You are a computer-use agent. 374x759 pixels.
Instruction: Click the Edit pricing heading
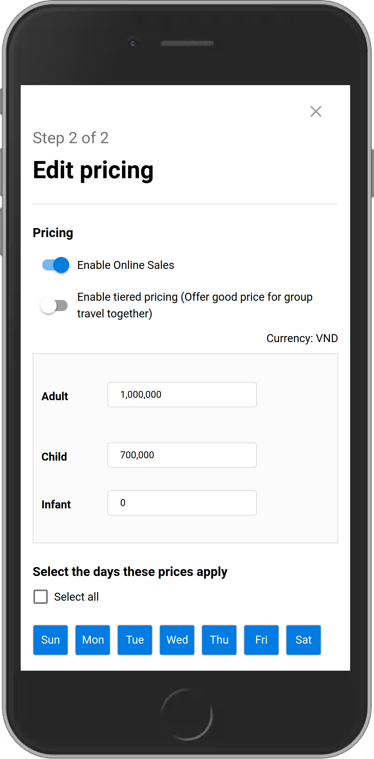(93, 170)
